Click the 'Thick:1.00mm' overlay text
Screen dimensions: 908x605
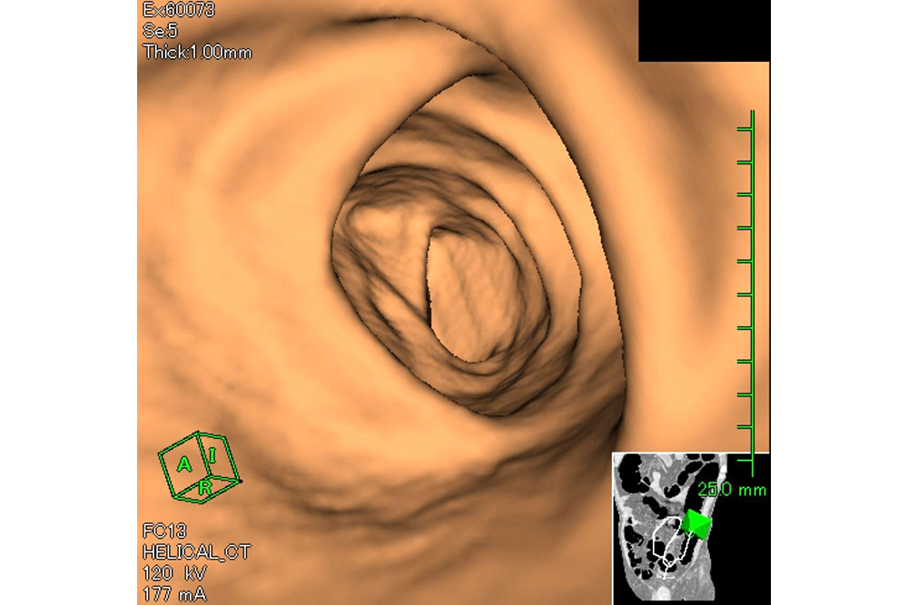click(197, 52)
